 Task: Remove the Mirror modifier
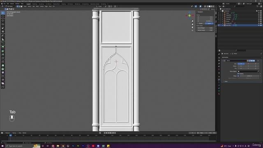tap(258, 61)
